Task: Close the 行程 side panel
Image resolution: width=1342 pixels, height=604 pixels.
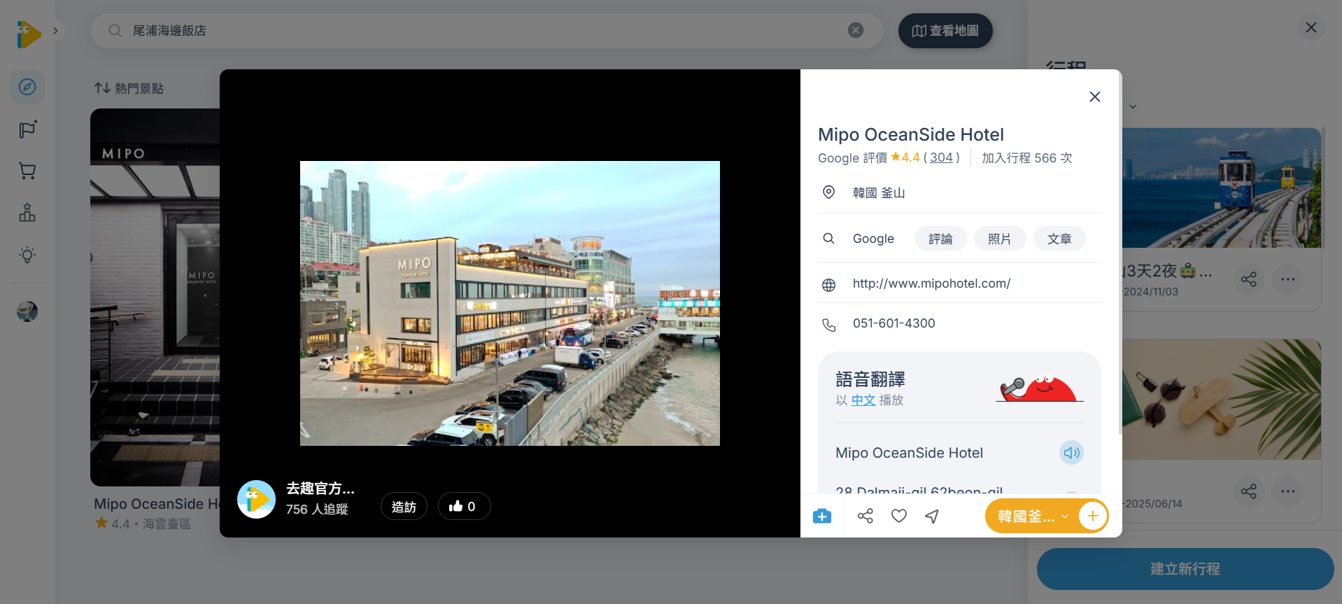Action: tap(1311, 27)
